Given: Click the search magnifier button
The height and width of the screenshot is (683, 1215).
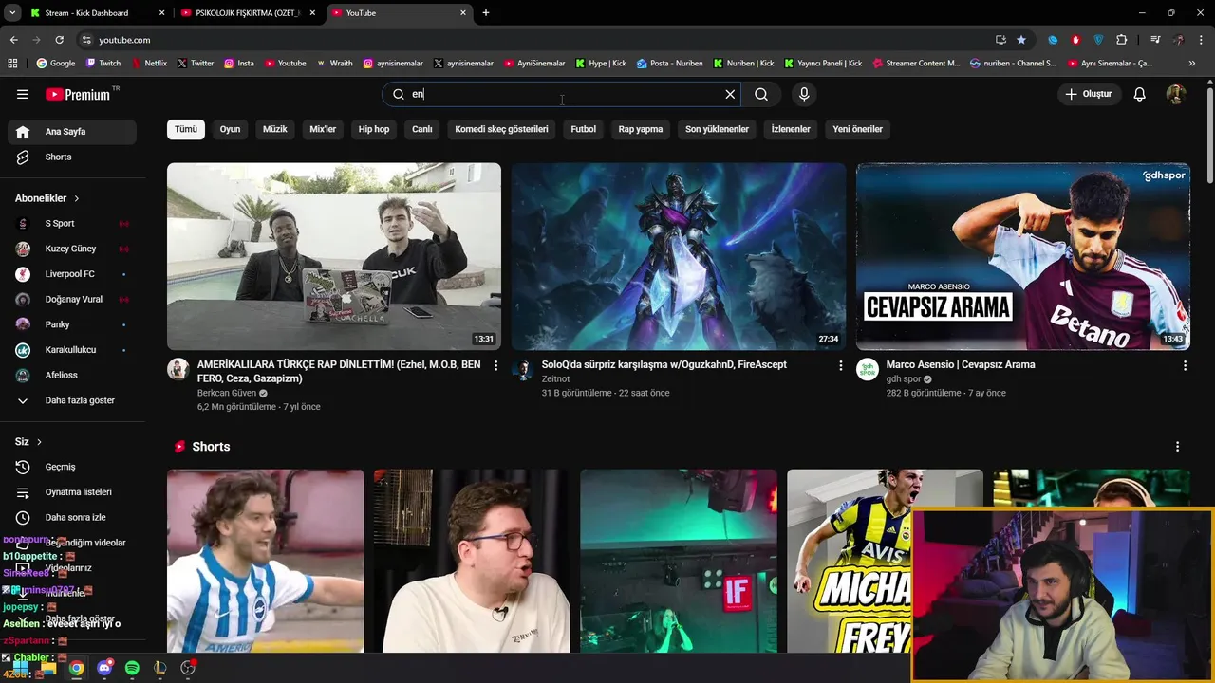Looking at the screenshot, I should 761,94.
